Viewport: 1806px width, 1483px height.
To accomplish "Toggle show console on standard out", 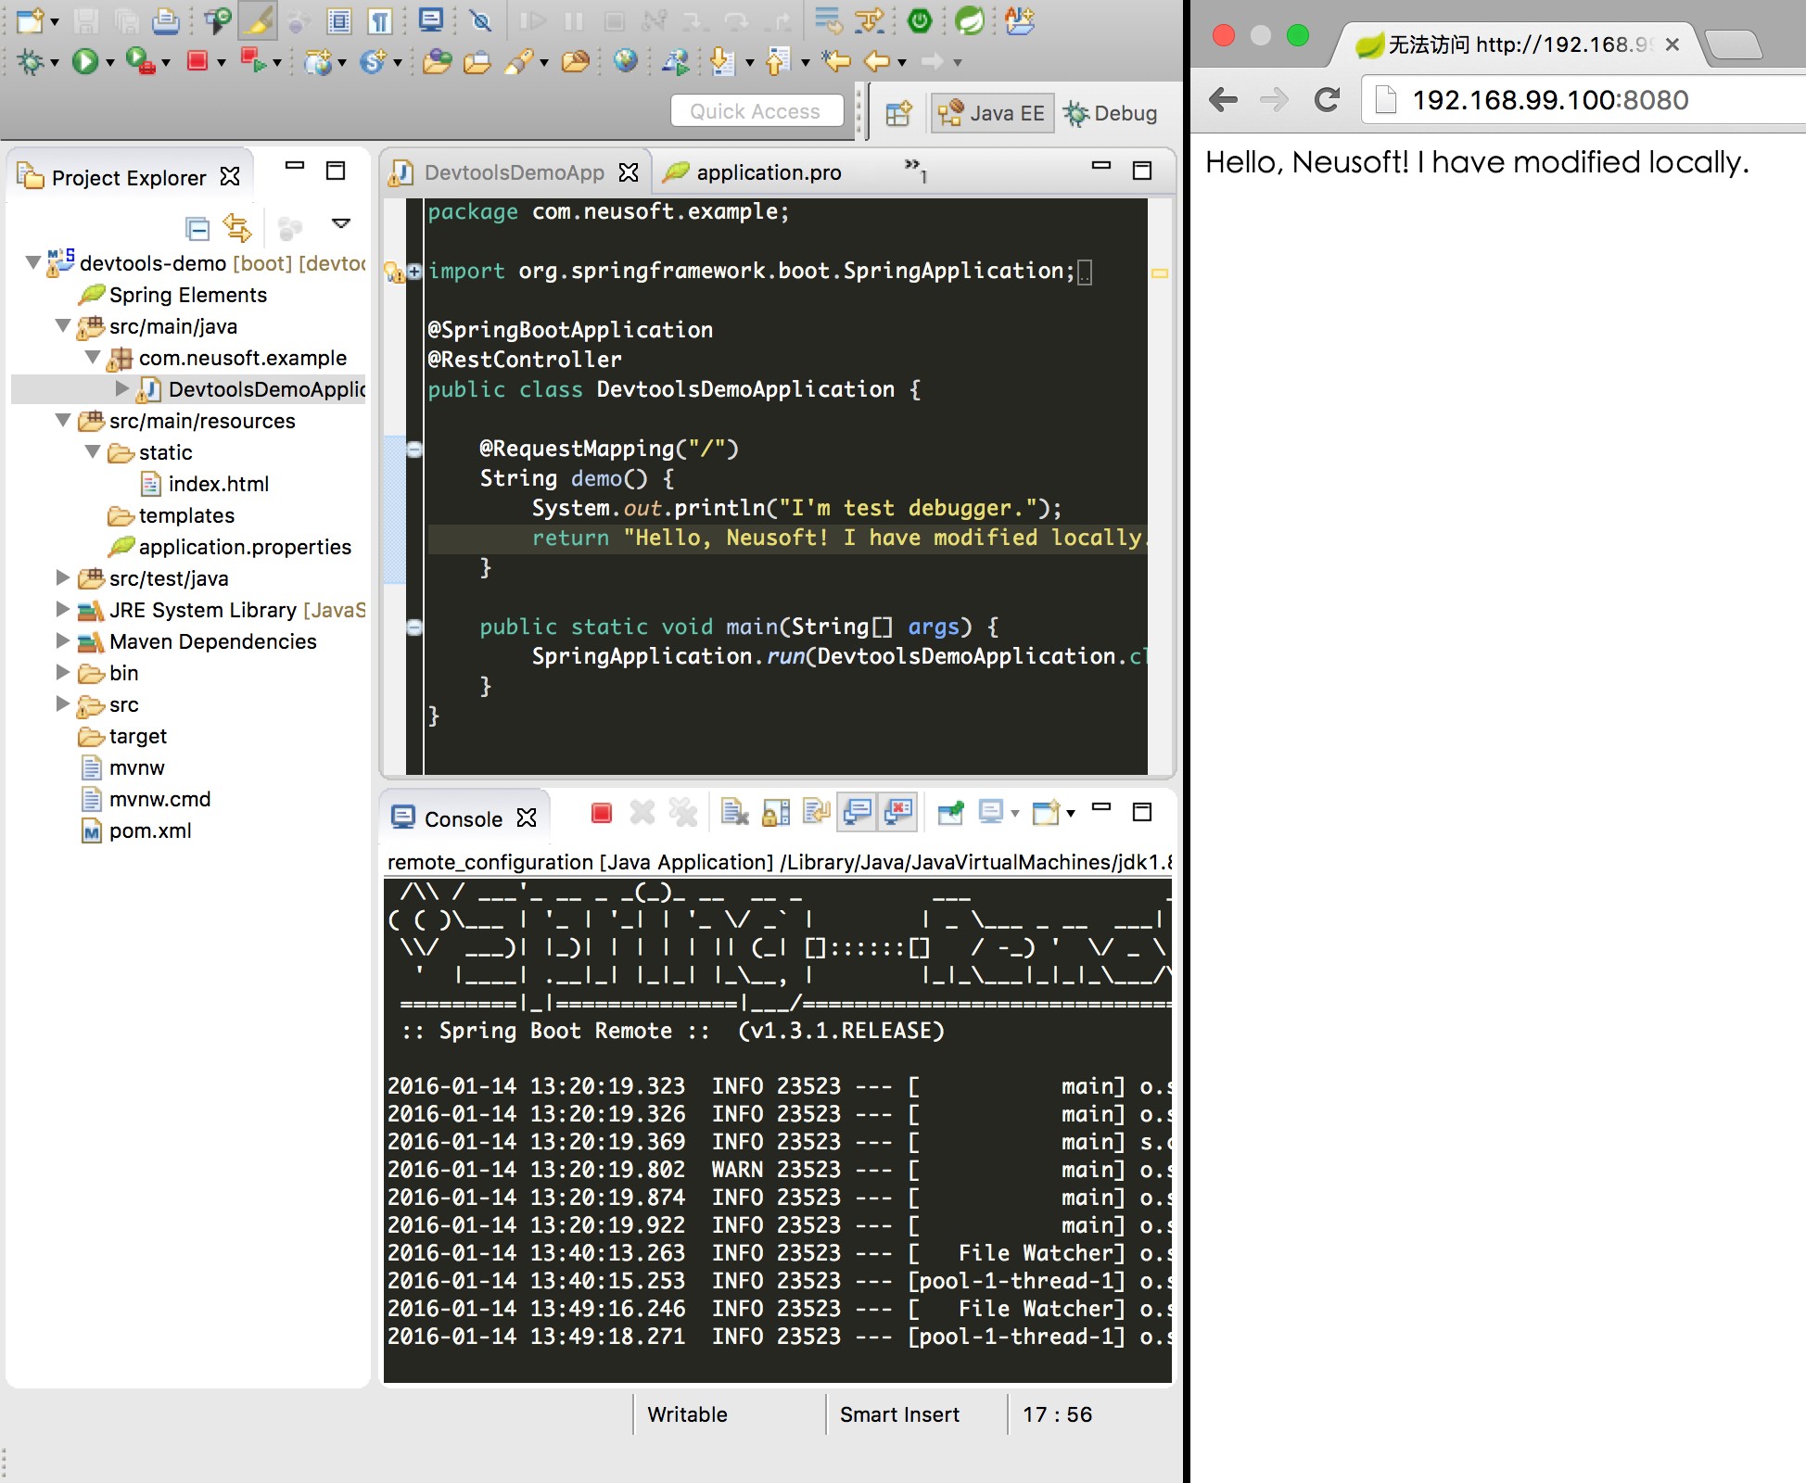I will pos(858,813).
